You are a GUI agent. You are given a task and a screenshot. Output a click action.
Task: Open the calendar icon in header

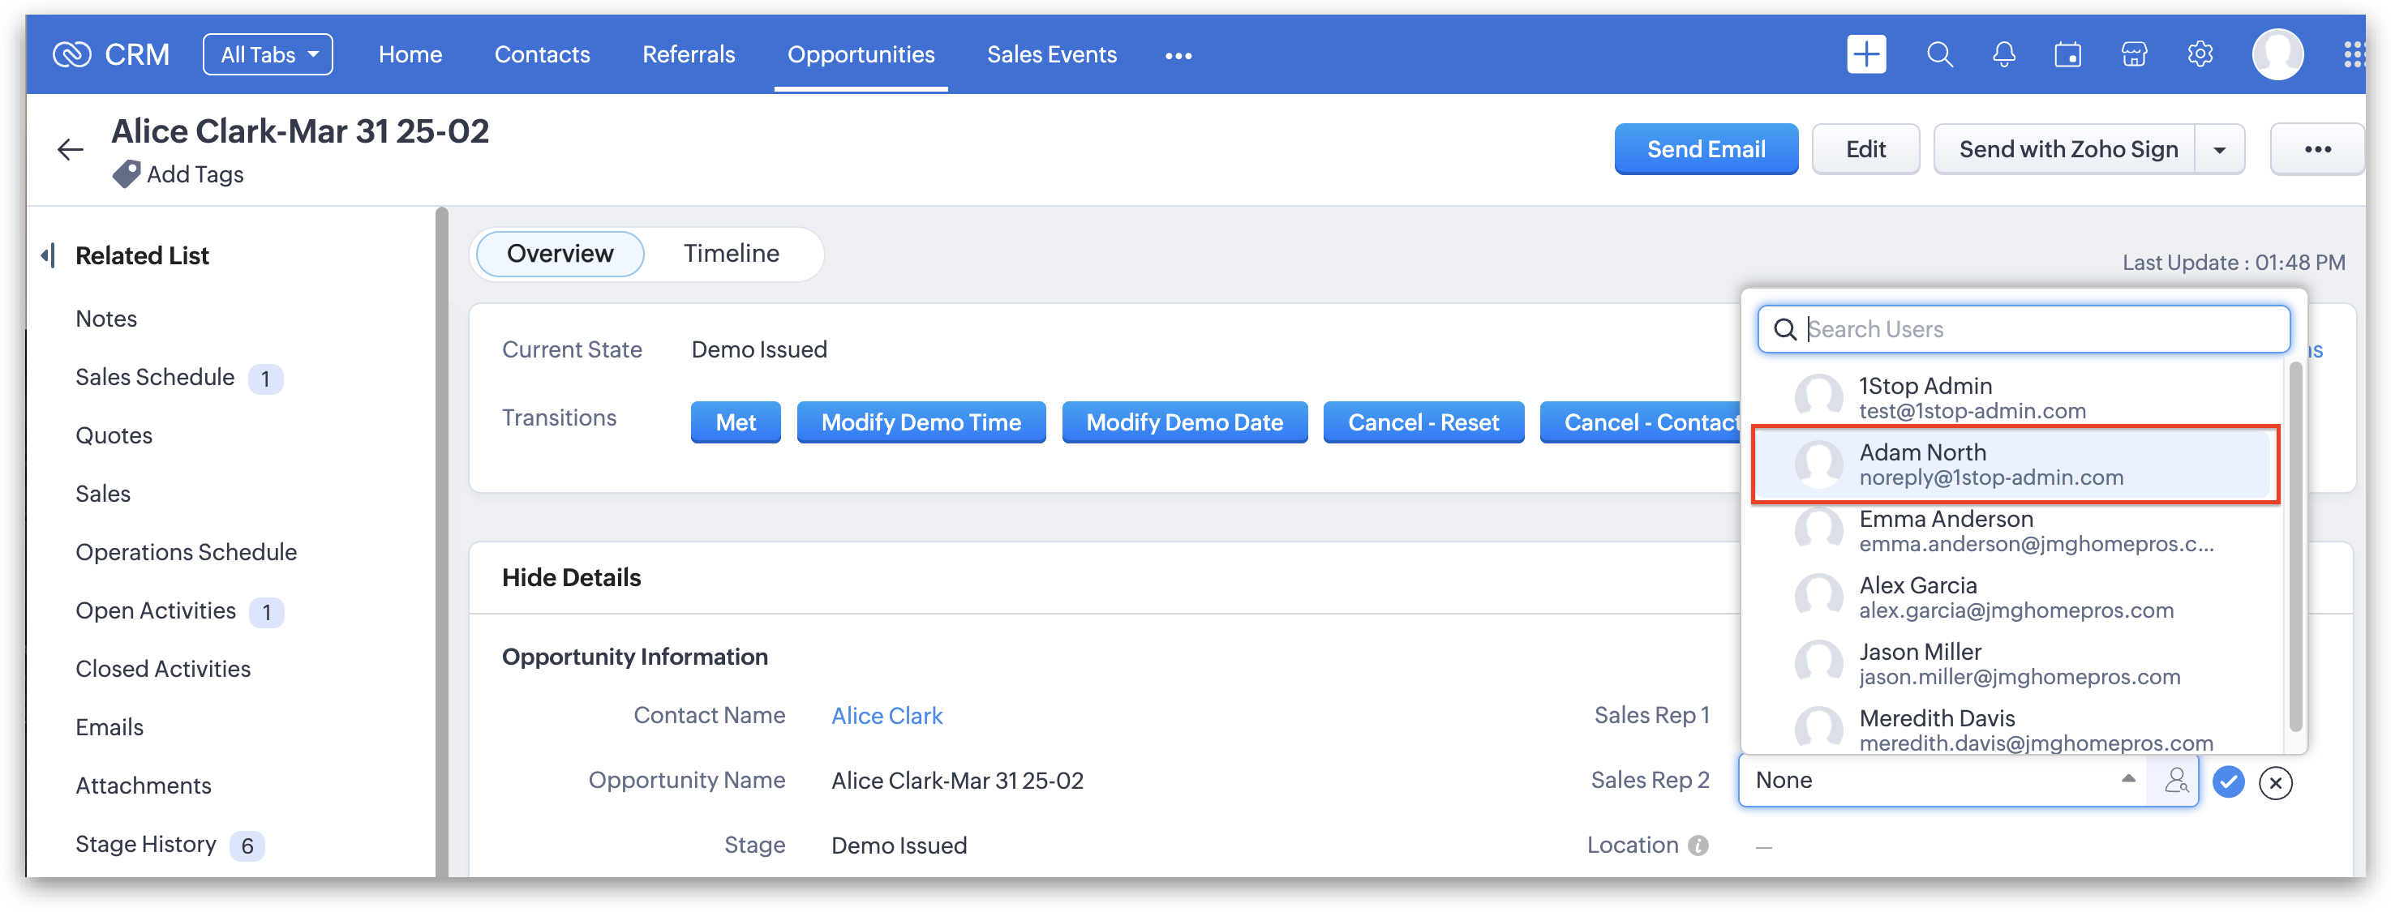click(2068, 55)
